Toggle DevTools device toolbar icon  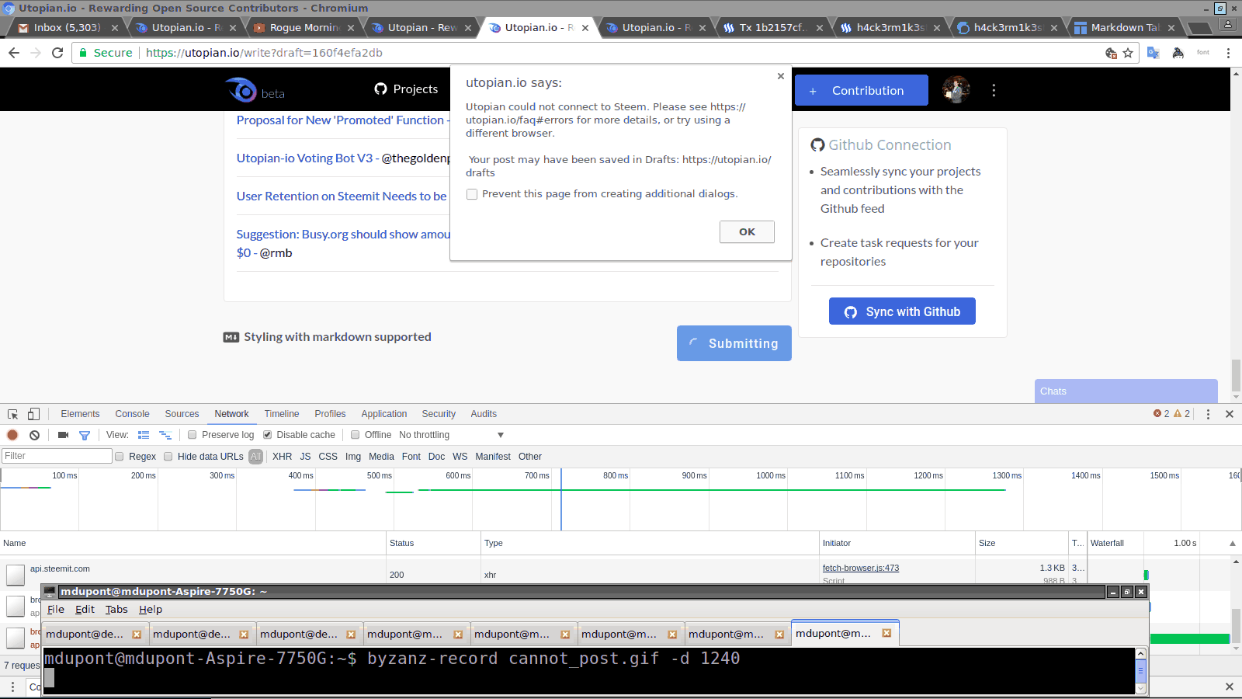point(33,414)
